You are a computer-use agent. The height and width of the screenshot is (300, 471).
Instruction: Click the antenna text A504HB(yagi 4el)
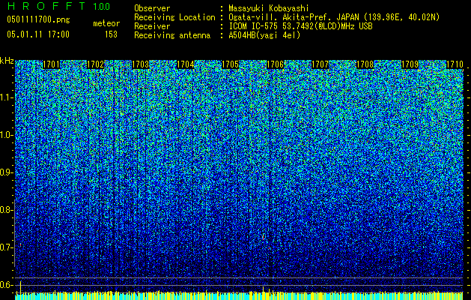(264, 35)
